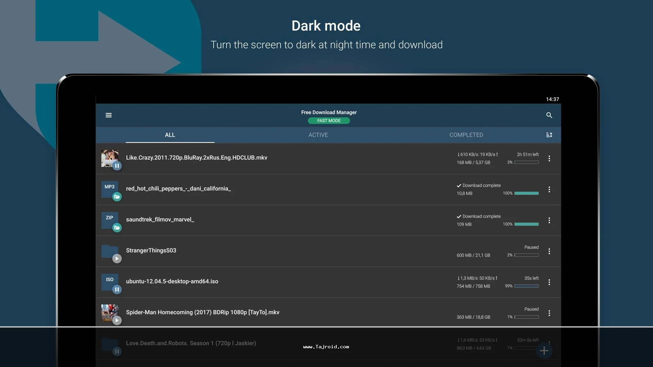Resume Spider-Man Homecoming download
653x367 pixels.
[x=117, y=320]
